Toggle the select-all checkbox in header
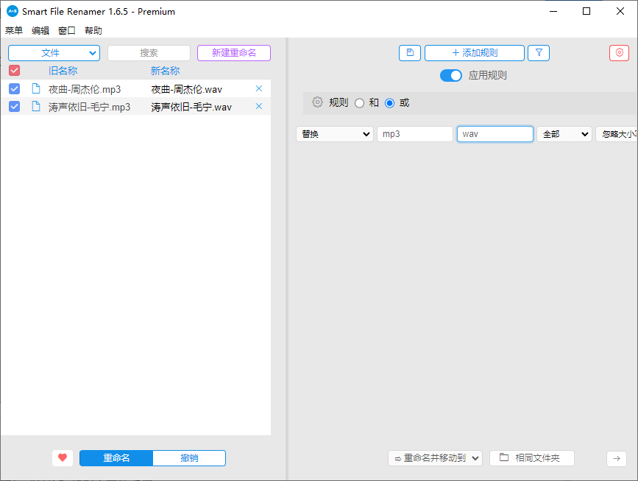638x481 pixels. [x=14, y=71]
